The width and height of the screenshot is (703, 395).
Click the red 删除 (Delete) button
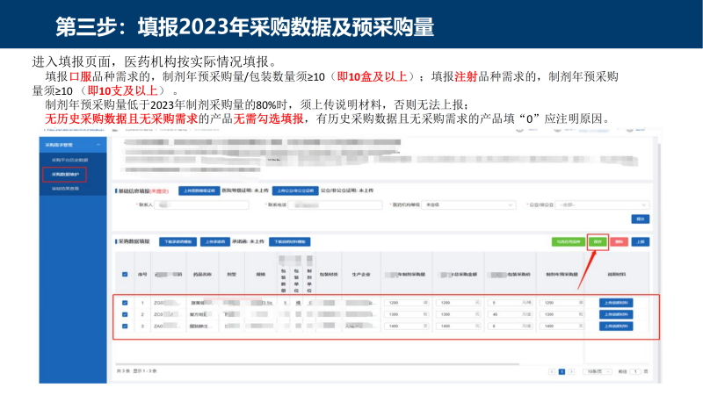point(620,241)
